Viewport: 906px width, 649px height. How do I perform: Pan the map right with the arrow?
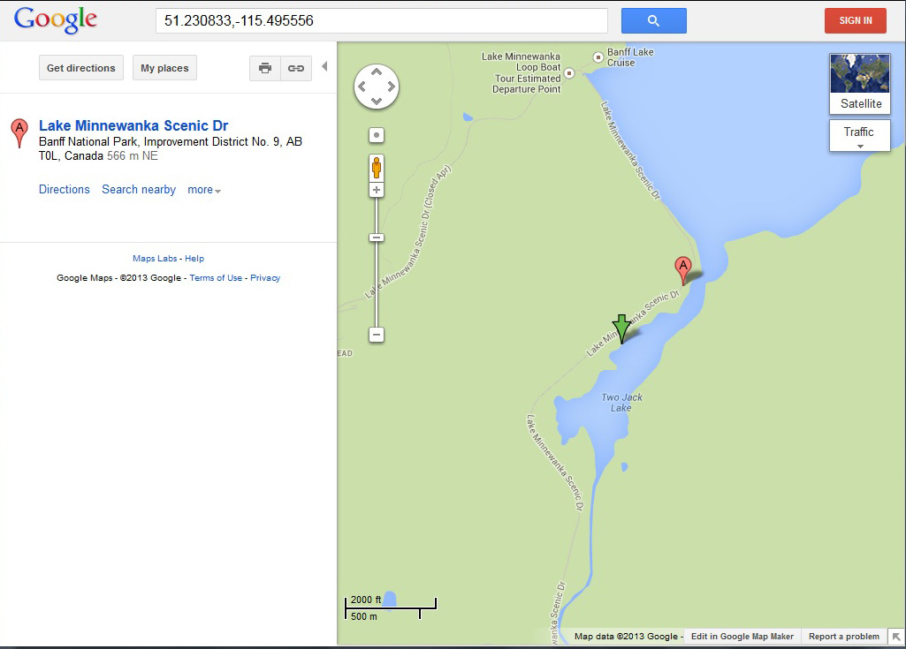[x=392, y=87]
